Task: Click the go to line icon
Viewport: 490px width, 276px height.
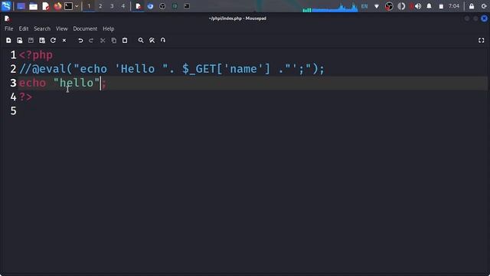Action: 163,41
